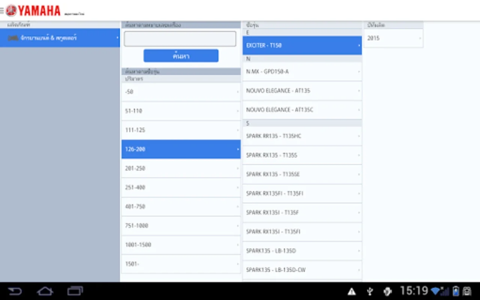Choose the SPARK RX135I - T135FI model

tap(302, 232)
